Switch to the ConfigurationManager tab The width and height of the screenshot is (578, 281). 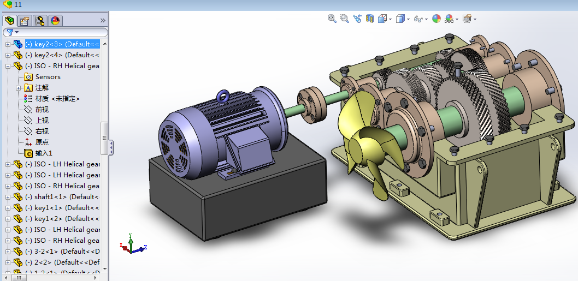[x=40, y=21]
